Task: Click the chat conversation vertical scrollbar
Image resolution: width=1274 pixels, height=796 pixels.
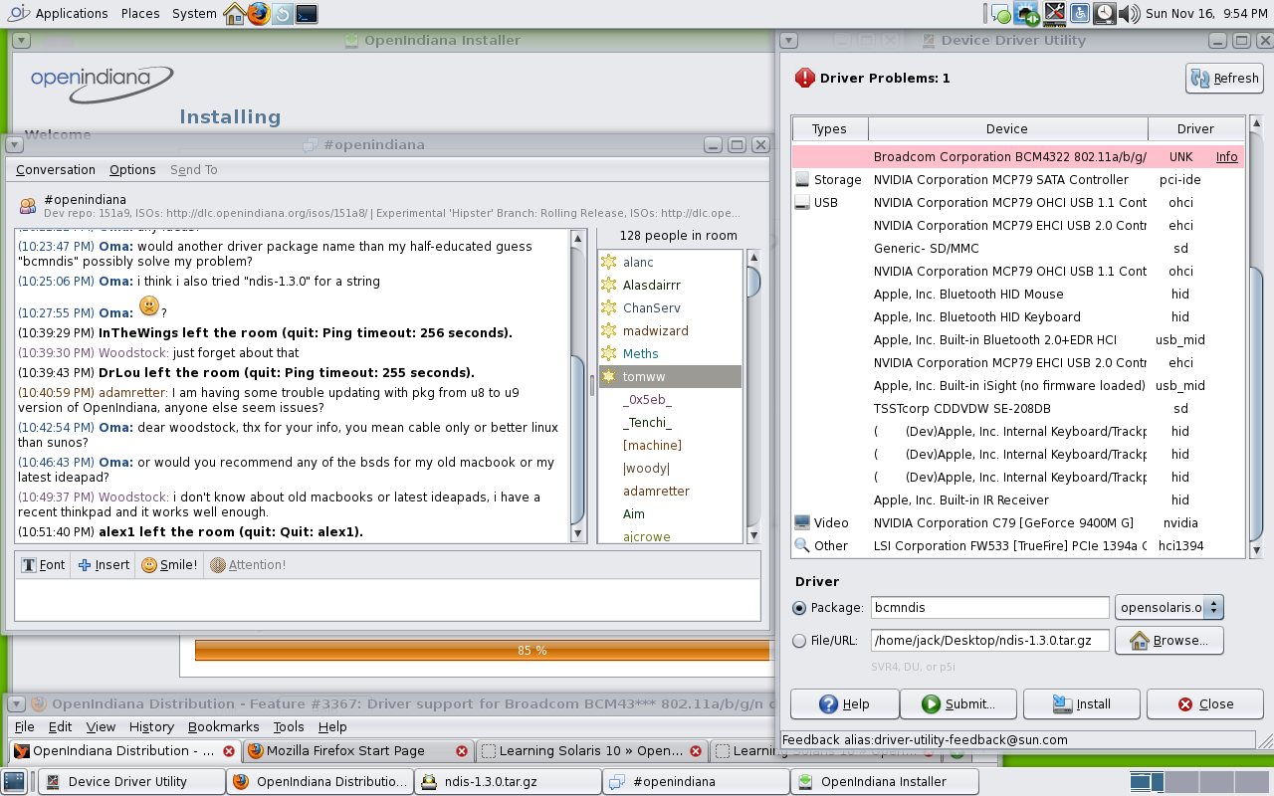Action: (x=577, y=386)
